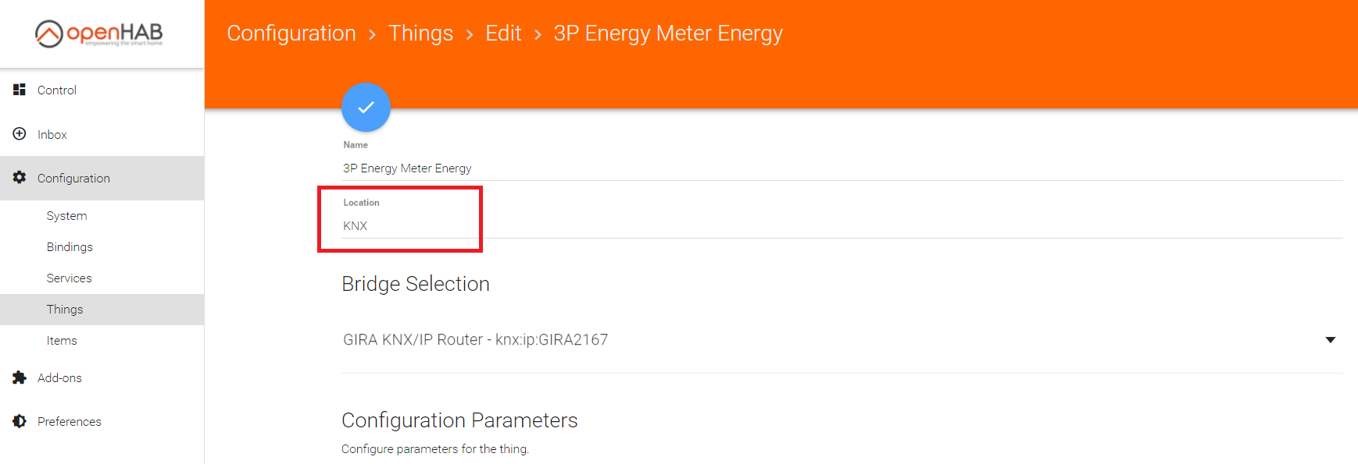Click the Preferences brightness icon
Screen dimensions: 1358x464
[x=20, y=421]
